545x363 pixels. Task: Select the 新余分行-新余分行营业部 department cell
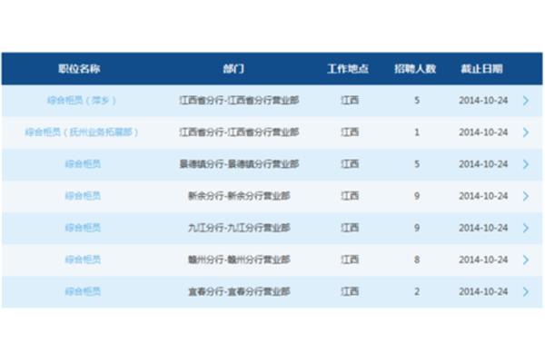point(239,196)
